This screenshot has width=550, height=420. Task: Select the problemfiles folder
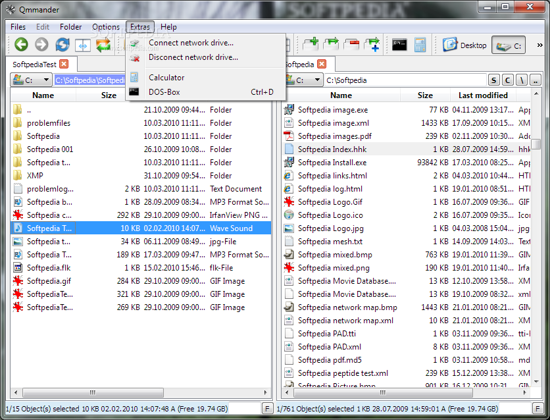(x=49, y=123)
